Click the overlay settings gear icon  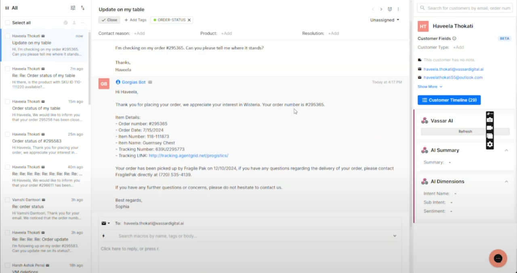pyautogui.click(x=490, y=144)
